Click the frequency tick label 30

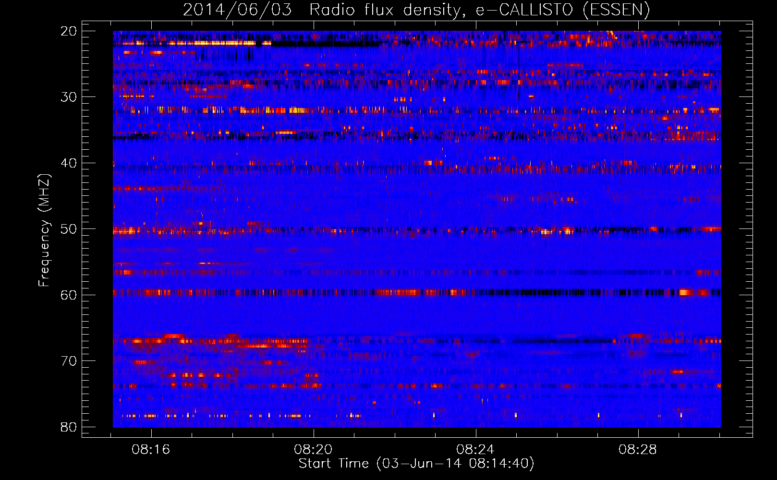[x=69, y=97]
